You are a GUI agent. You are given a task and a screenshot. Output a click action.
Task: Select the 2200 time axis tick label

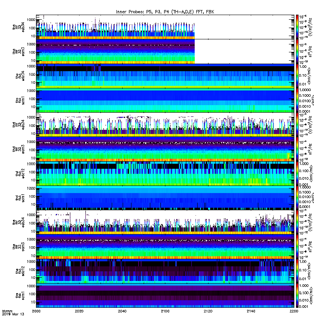(294, 311)
